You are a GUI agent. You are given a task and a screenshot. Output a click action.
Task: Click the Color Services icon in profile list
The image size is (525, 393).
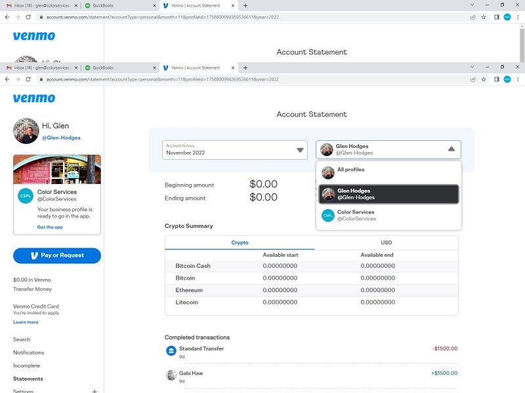click(x=327, y=215)
